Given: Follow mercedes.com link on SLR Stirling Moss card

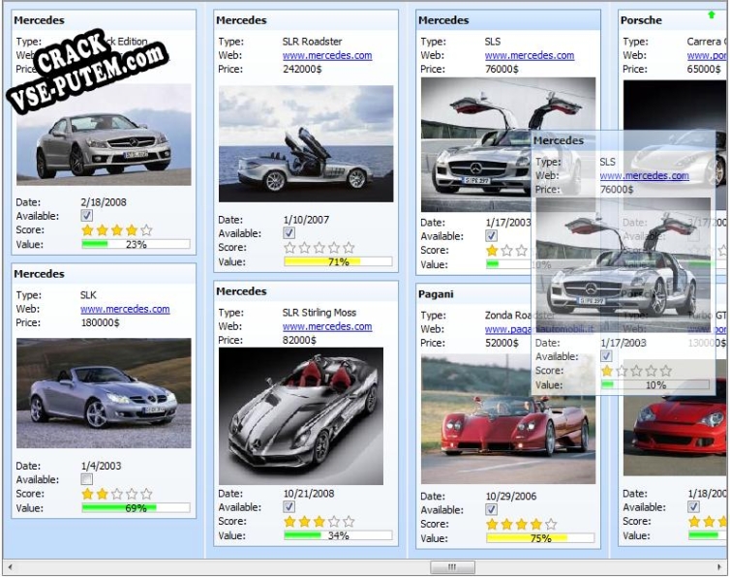Looking at the screenshot, I should pyautogui.click(x=327, y=326).
